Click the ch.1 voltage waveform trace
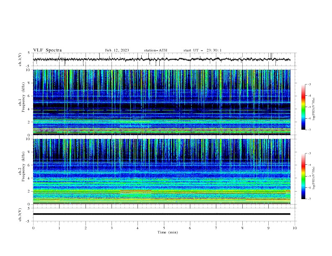 point(161,59)
